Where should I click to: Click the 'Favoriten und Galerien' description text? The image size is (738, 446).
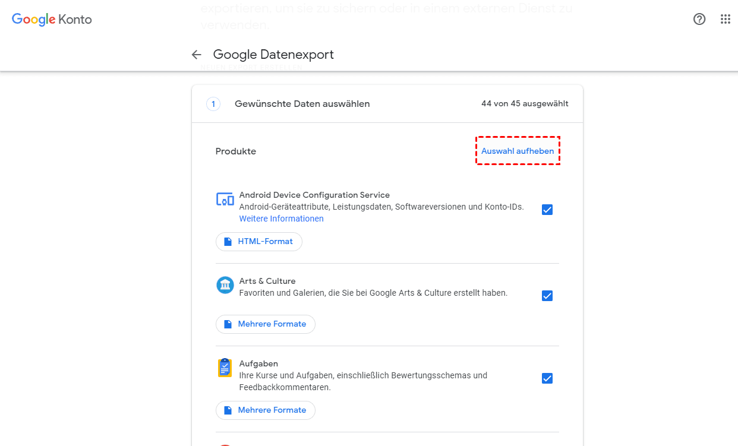coord(373,293)
